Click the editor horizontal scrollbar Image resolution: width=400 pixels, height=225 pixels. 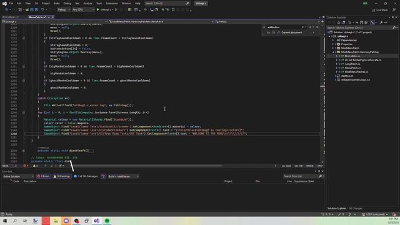[x=147, y=166]
